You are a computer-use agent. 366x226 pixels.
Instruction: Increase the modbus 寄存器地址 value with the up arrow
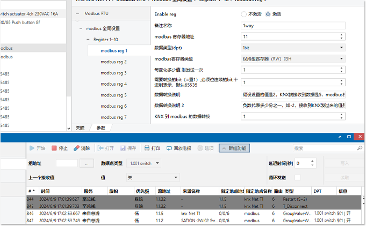click(x=341, y=35)
